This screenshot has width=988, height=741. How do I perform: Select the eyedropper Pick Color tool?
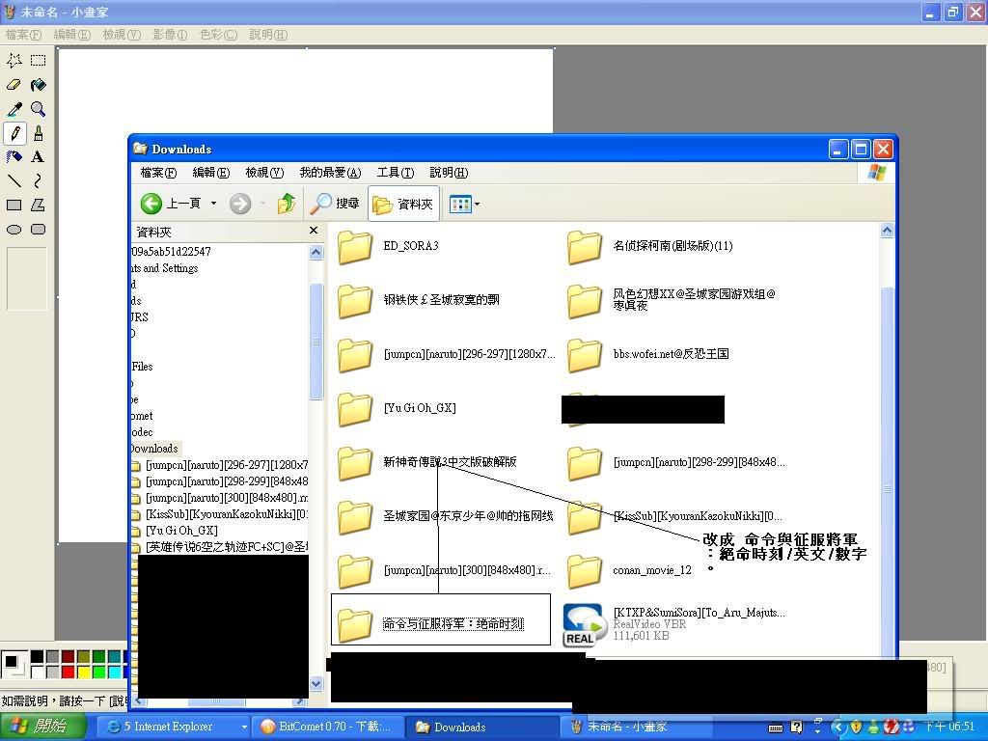pos(14,109)
